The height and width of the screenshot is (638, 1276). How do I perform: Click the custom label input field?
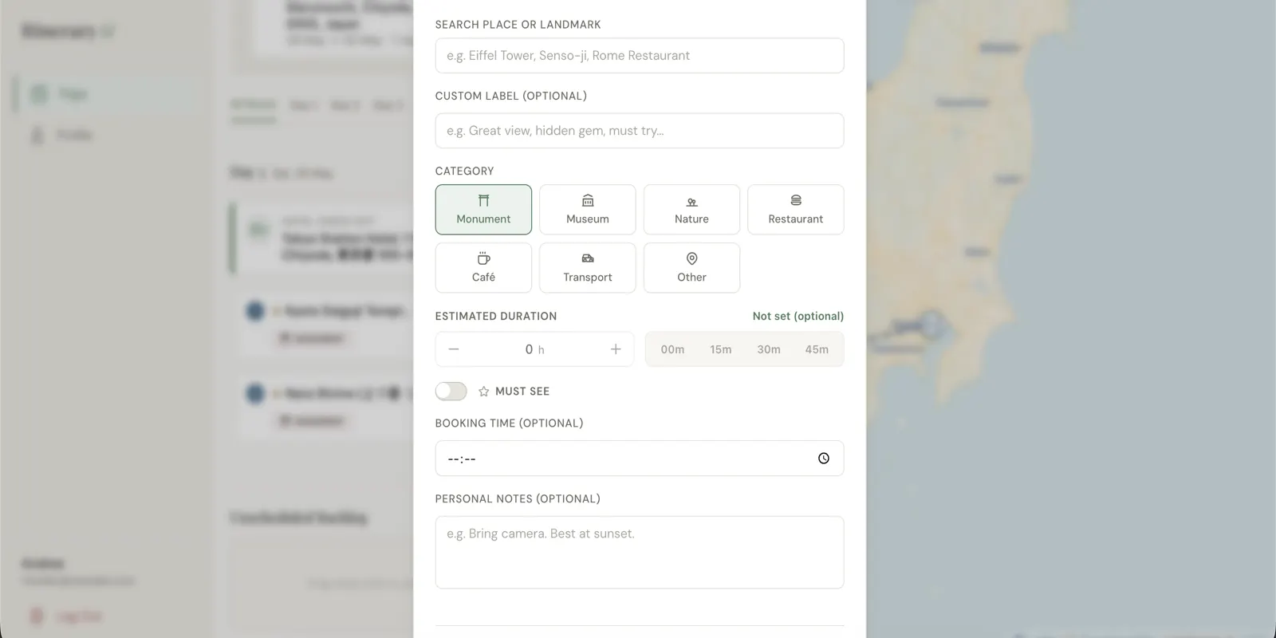click(640, 131)
